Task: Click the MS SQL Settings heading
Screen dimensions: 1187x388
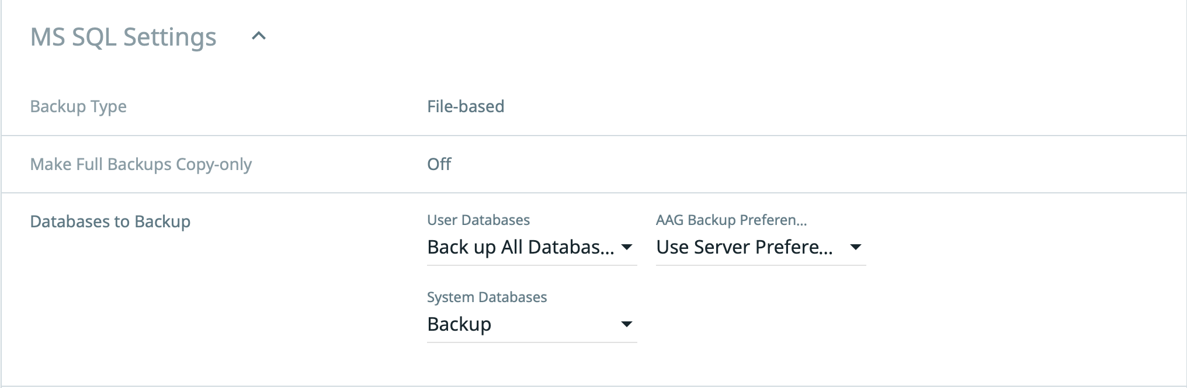Action: coord(123,37)
